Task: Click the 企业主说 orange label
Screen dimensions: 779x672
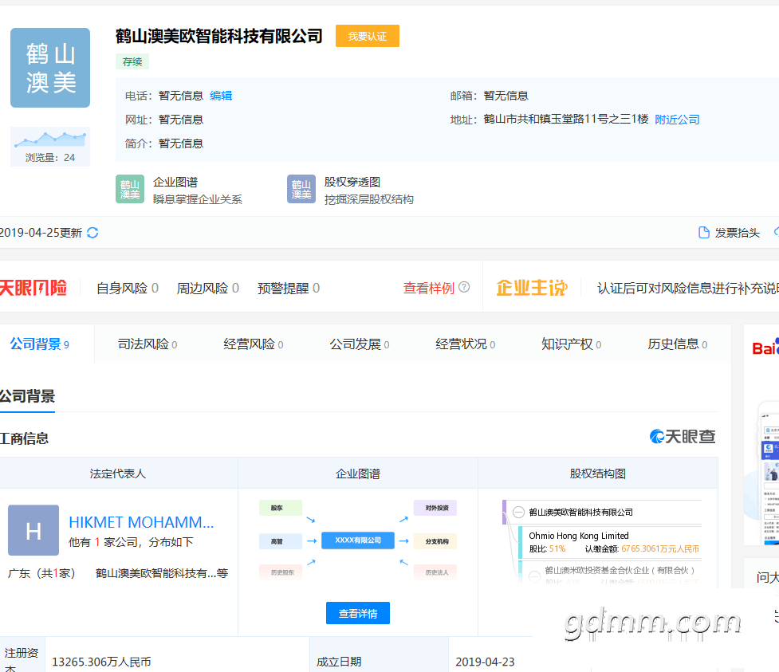Action: [x=531, y=288]
